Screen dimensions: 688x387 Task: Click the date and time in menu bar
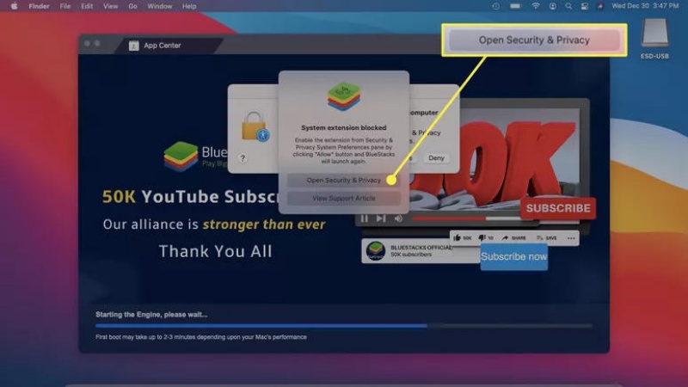click(645, 6)
